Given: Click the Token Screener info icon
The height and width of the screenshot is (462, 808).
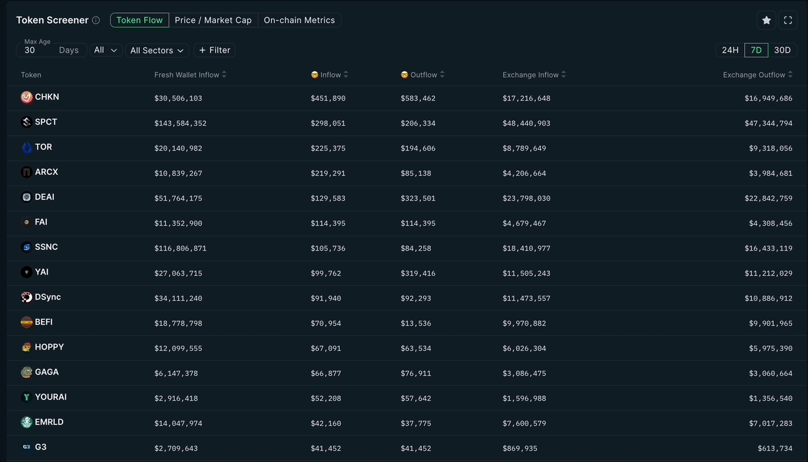Looking at the screenshot, I should pos(96,20).
